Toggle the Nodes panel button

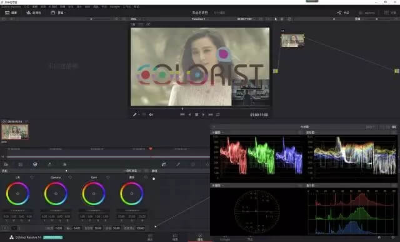[x=343, y=13]
